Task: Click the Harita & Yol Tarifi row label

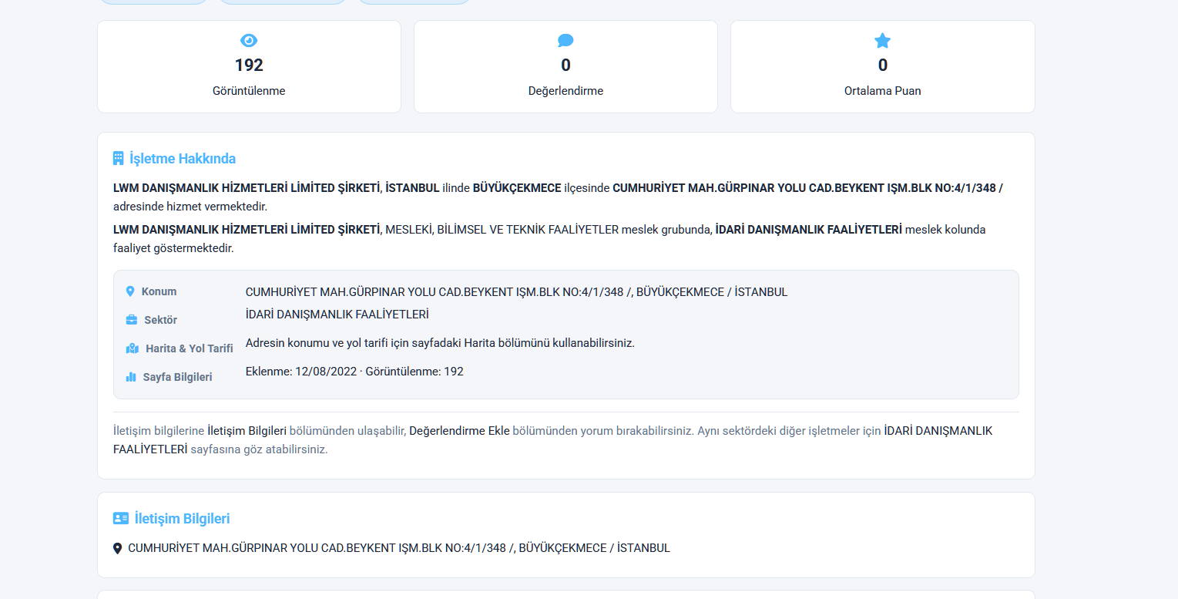Action: [x=190, y=348]
